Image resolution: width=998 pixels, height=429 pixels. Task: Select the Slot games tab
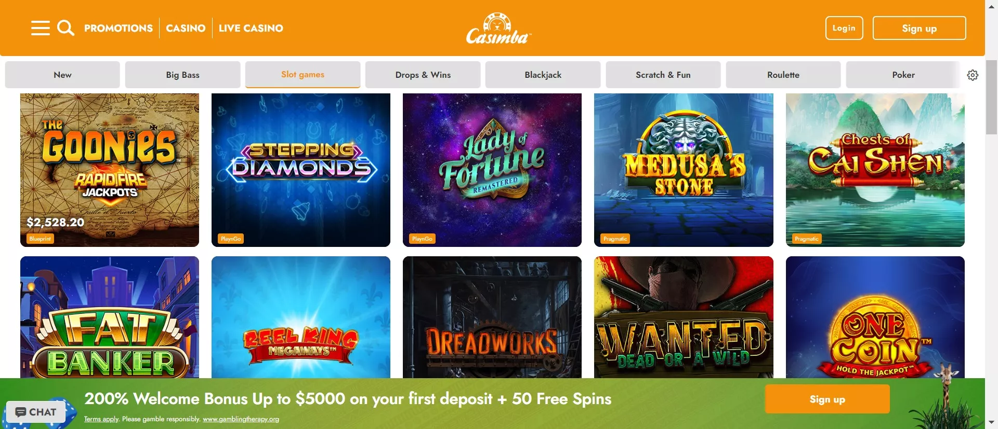point(303,75)
